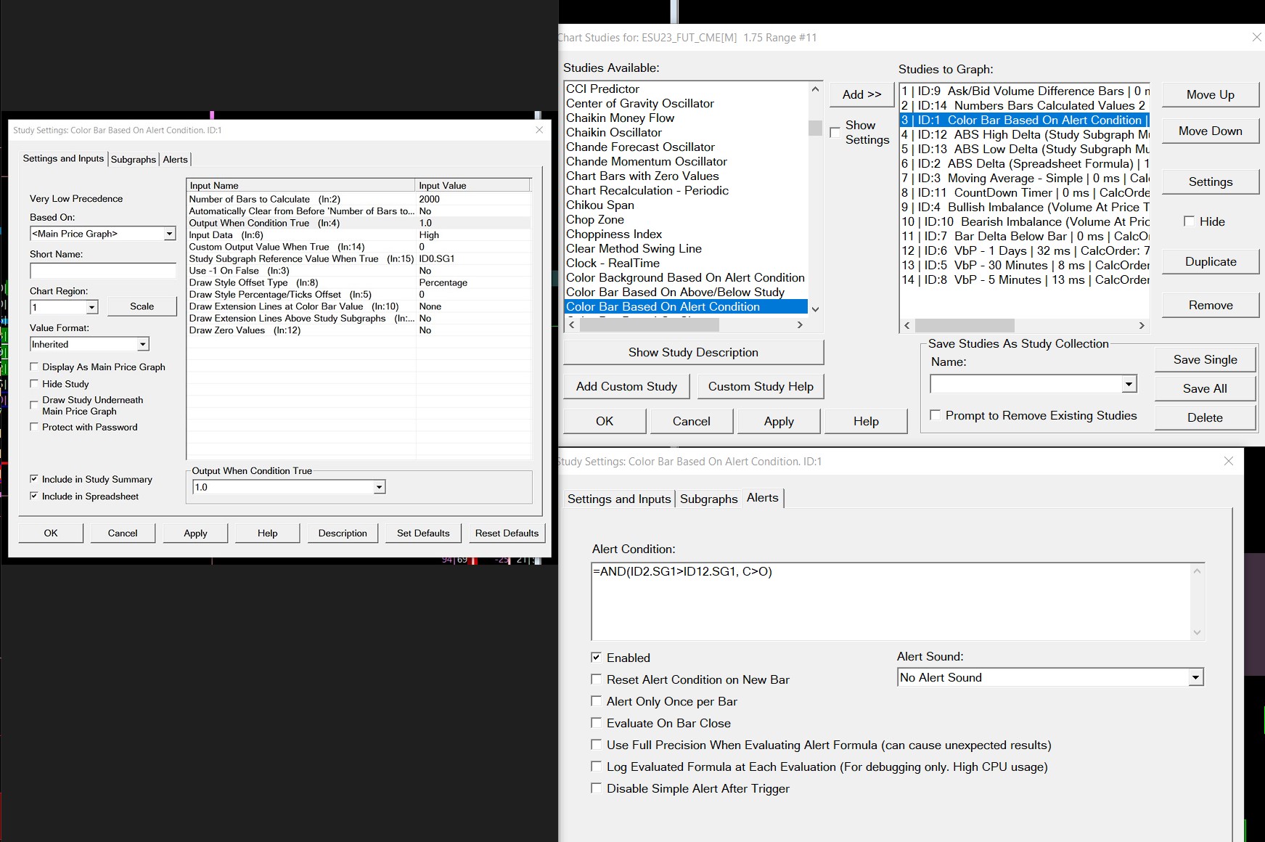
Task: Select the Draw Zero Values input row
Action: [359, 330]
